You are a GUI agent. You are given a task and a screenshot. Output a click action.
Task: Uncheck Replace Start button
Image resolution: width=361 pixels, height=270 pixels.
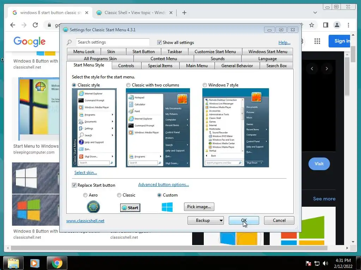click(74, 185)
